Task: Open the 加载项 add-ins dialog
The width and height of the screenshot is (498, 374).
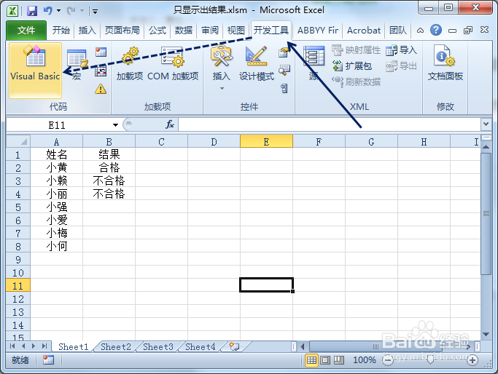Action: (130, 64)
